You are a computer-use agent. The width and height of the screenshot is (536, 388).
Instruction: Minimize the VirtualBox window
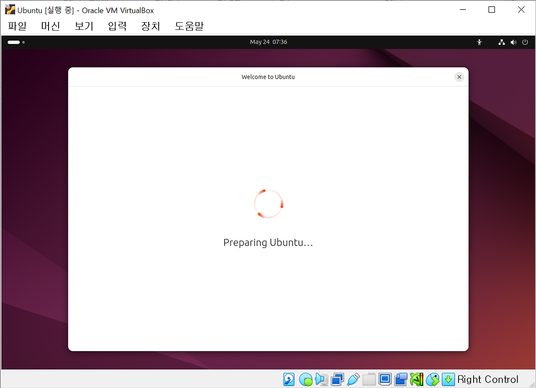pos(462,10)
